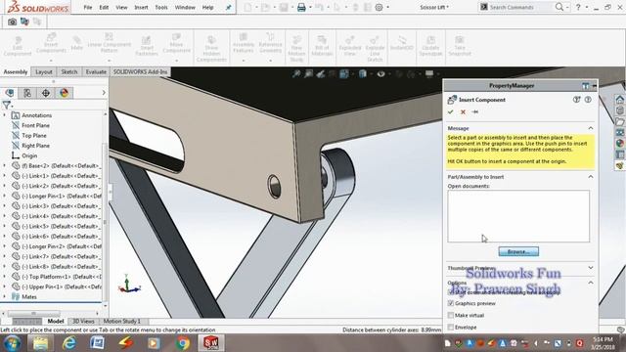Click the Options gear icon
The width and height of the screenshot is (626, 352).
[x=379, y=7]
